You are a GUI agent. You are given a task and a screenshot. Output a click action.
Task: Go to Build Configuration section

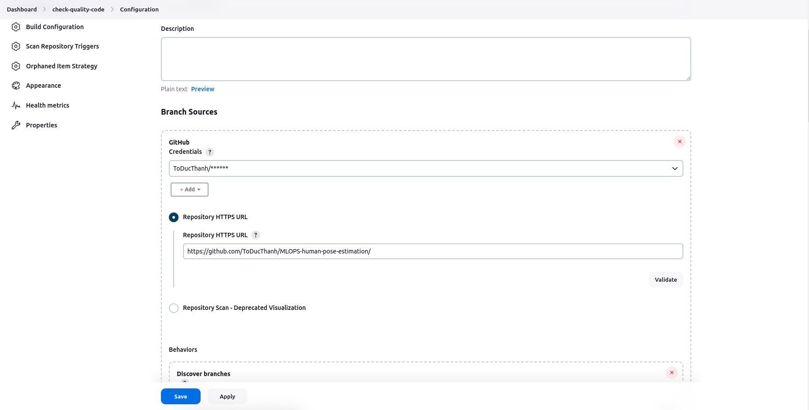pyautogui.click(x=55, y=27)
